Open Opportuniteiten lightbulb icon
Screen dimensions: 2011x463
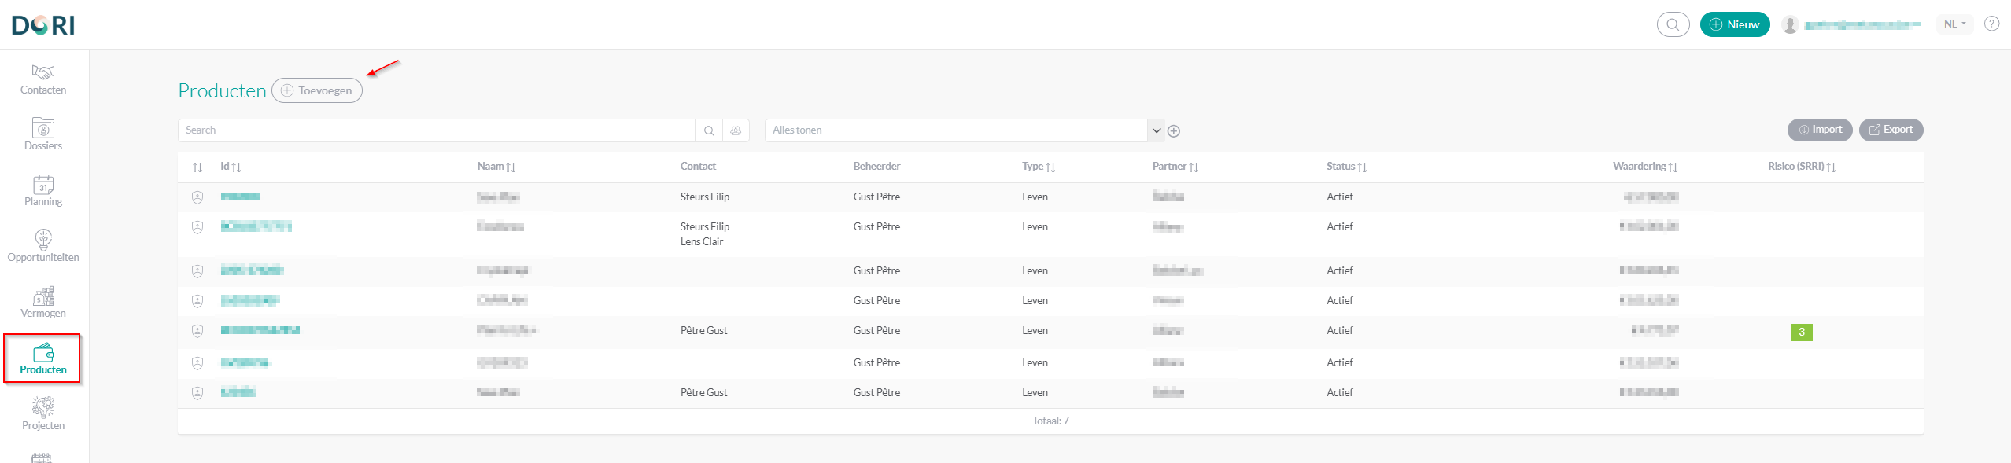(43, 239)
